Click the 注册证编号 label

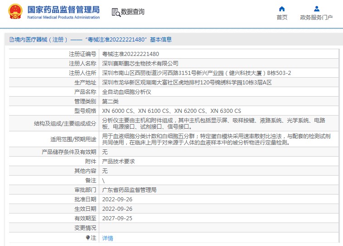(x=82, y=54)
